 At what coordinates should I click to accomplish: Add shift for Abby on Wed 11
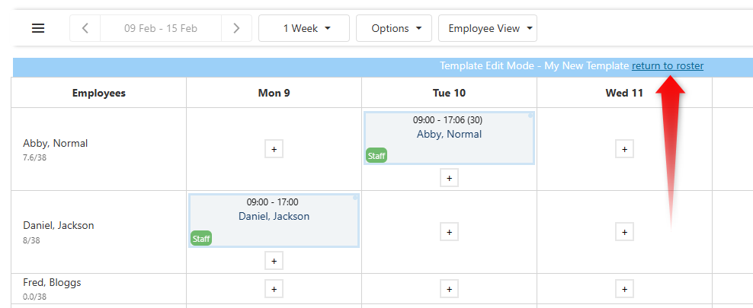pyautogui.click(x=624, y=149)
